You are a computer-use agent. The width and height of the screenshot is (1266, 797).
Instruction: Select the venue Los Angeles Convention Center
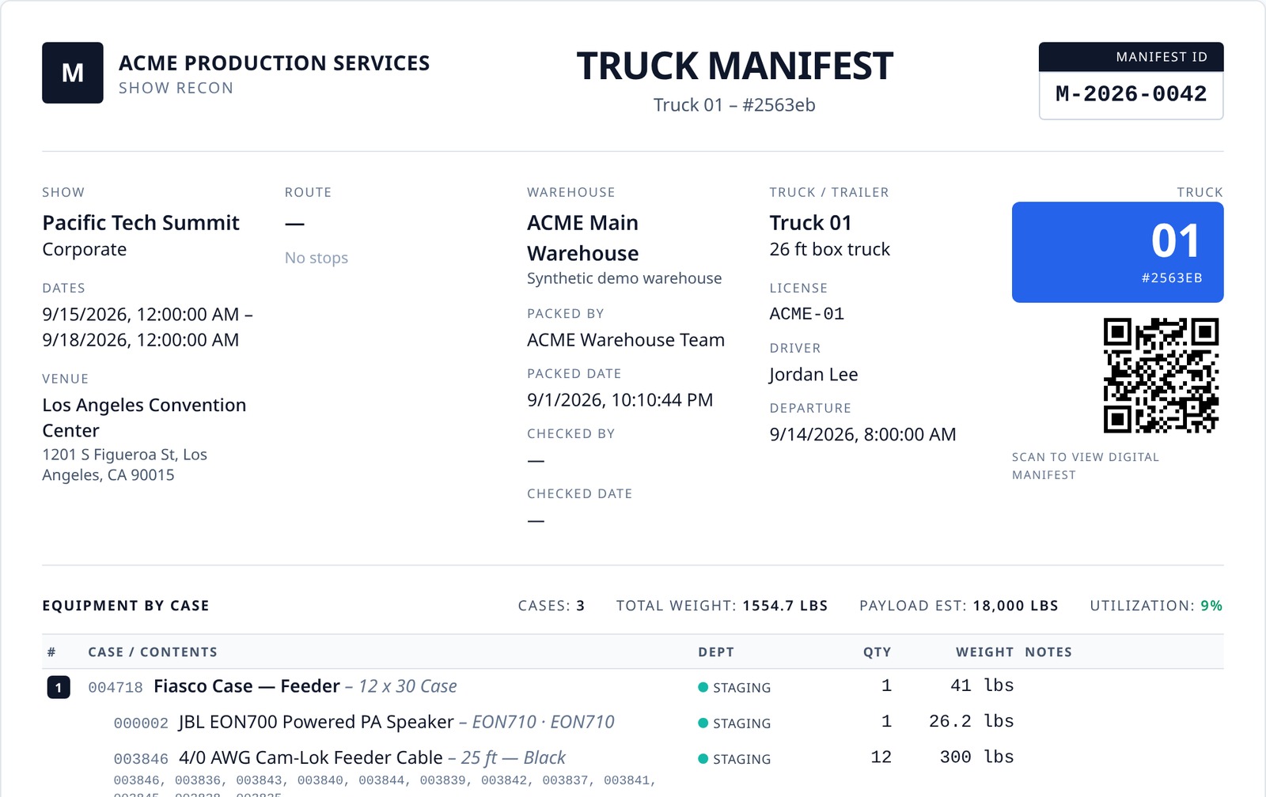(144, 417)
